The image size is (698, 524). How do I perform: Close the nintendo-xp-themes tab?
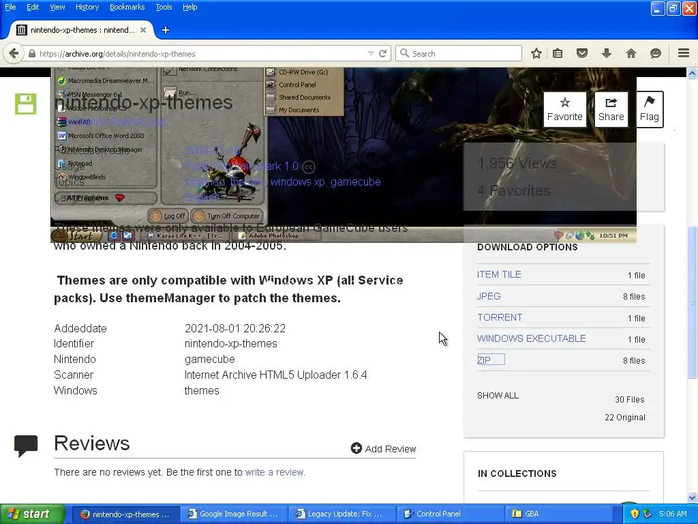(143, 30)
